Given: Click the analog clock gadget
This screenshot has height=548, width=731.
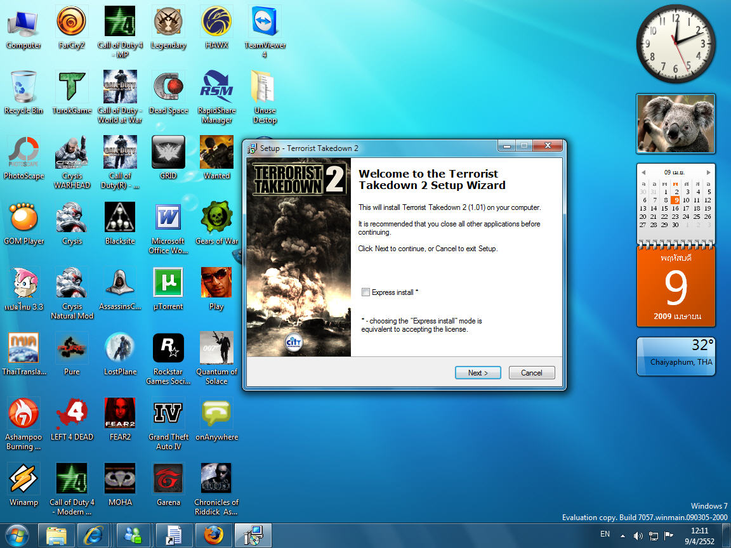Looking at the screenshot, I should point(676,44).
